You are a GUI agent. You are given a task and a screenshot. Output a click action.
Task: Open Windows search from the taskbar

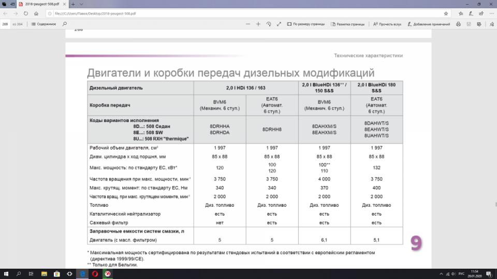[19, 274]
